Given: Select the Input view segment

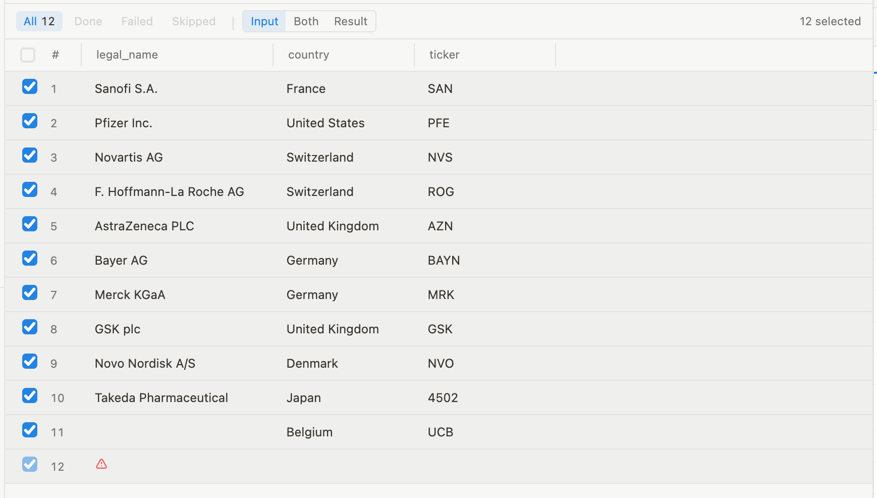Looking at the screenshot, I should click(x=264, y=21).
